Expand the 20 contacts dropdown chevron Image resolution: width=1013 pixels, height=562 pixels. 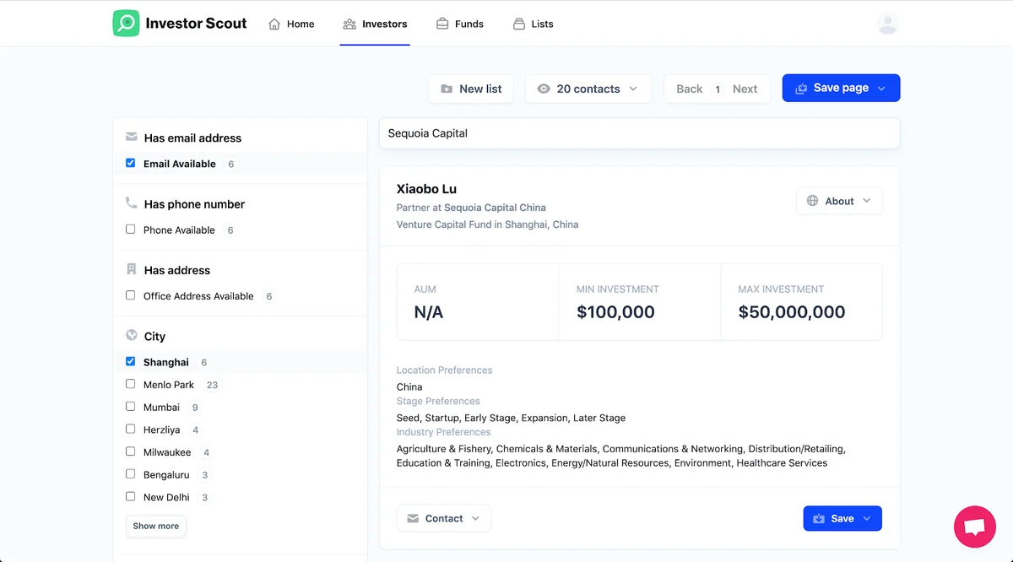click(633, 89)
